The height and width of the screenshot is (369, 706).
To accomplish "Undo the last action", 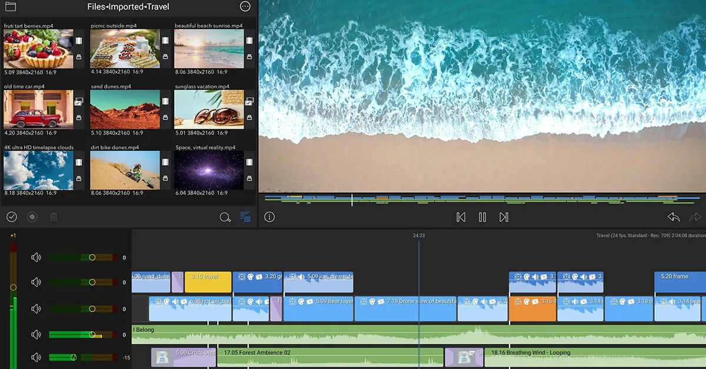I will click(x=674, y=217).
